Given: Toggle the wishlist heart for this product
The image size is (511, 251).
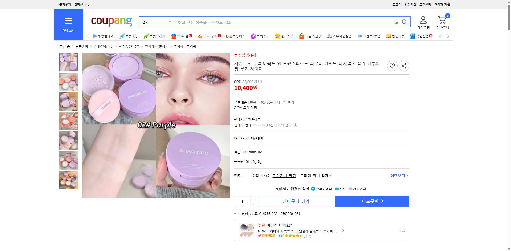Looking at the screenshot, I should (392, 66).
